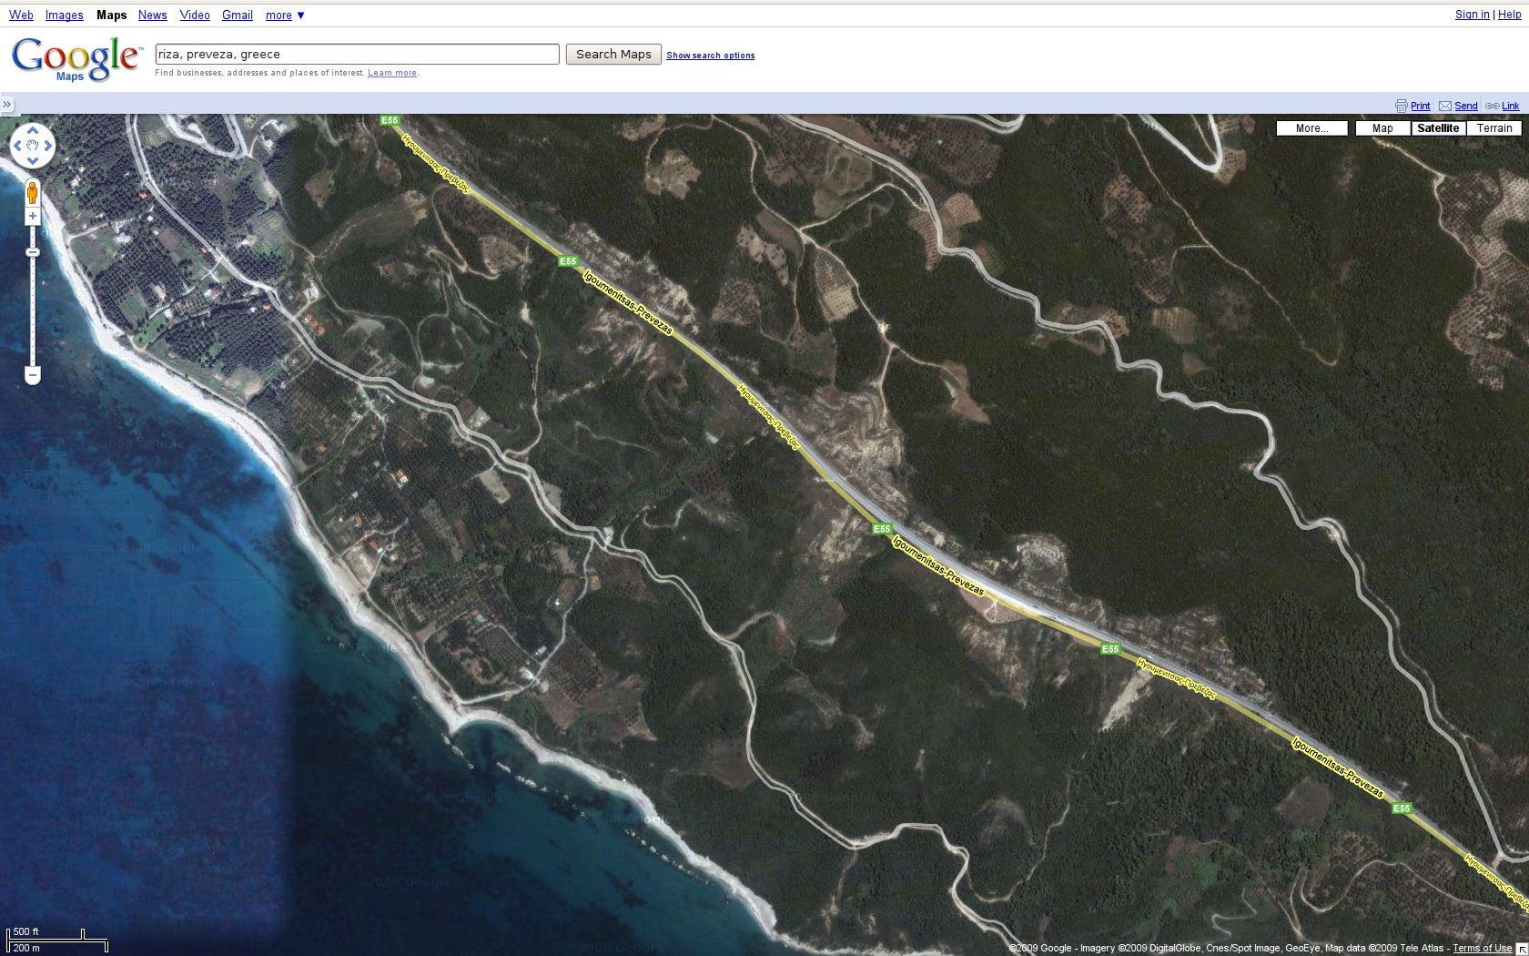Switch to Map view
Screen dimensions: 1529x956
[1382, 128]
